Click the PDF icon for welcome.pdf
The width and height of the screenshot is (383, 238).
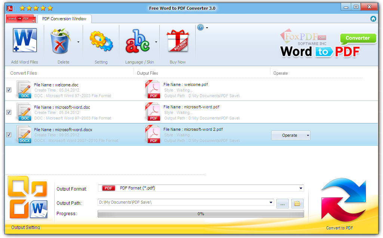[153, 89]
